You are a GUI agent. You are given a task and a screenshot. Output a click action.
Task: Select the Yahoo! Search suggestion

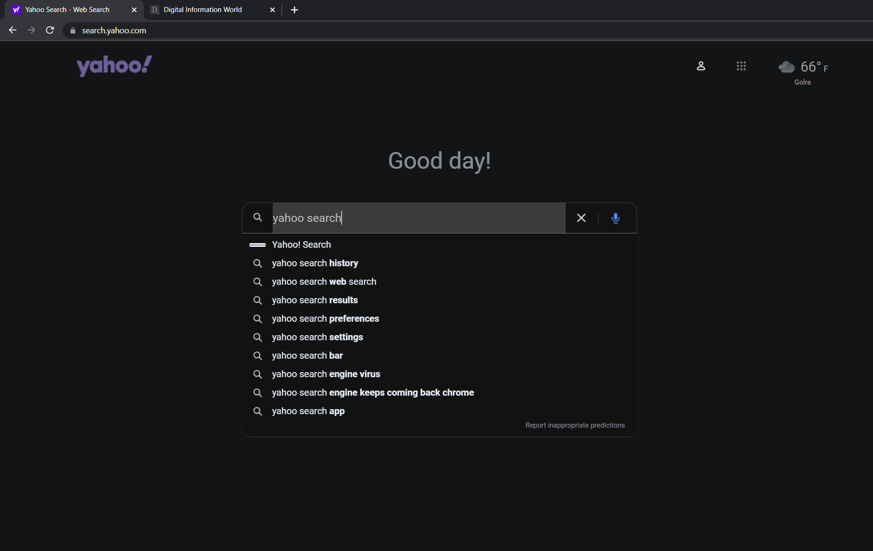[x=439, y=245]
